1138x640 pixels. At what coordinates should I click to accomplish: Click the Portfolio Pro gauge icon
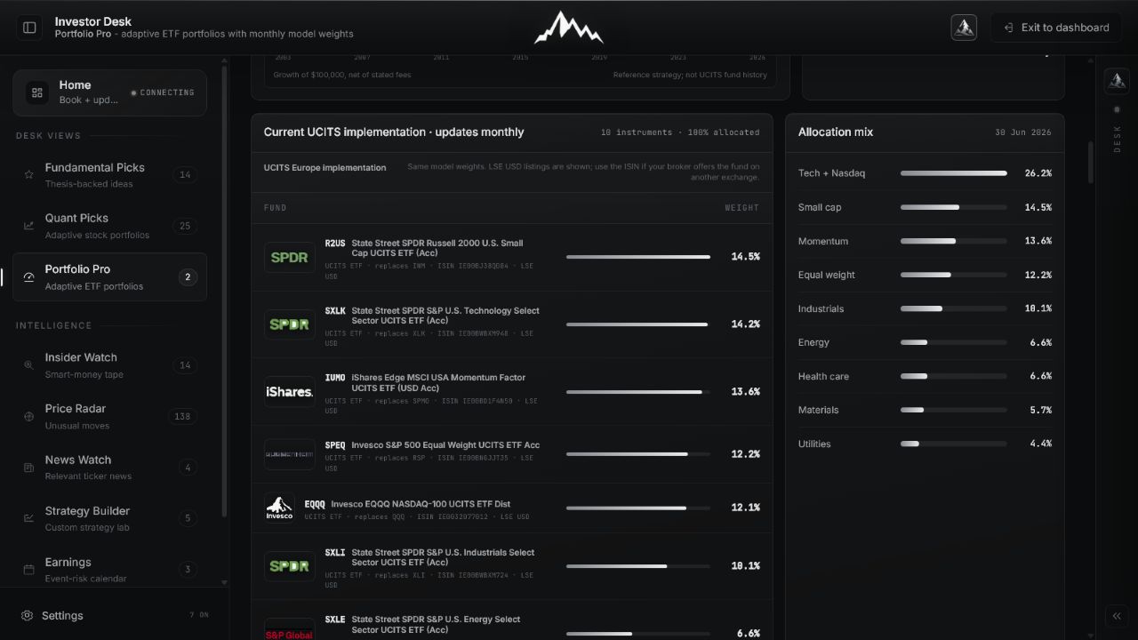pyautogui.click(x=28, y=277)
